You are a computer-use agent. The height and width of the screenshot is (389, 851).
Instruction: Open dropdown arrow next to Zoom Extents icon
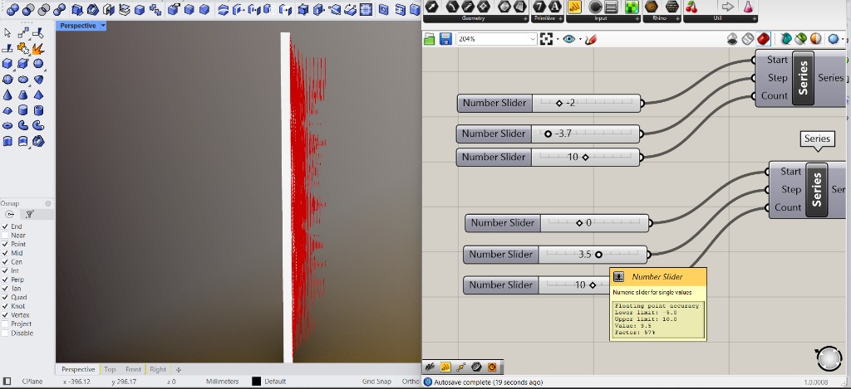point(558,39)
